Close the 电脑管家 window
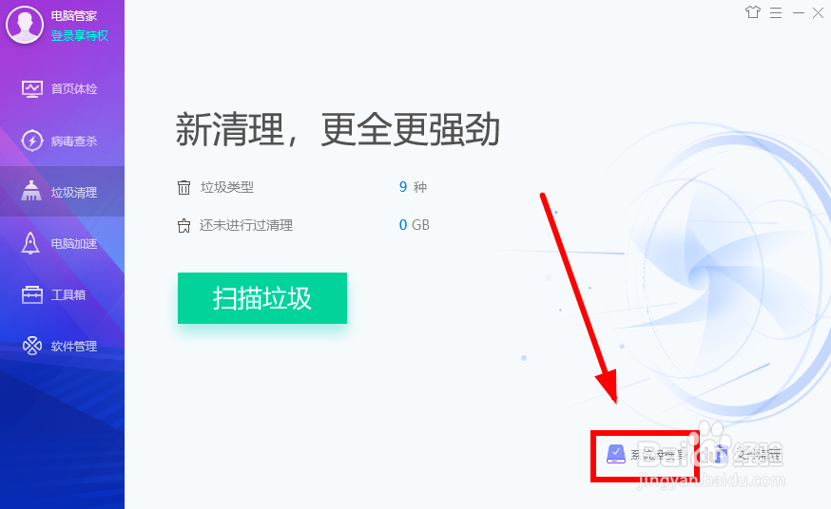Viewport: 831px width, 509px height. pyautogui.click(x=818, y=12)
